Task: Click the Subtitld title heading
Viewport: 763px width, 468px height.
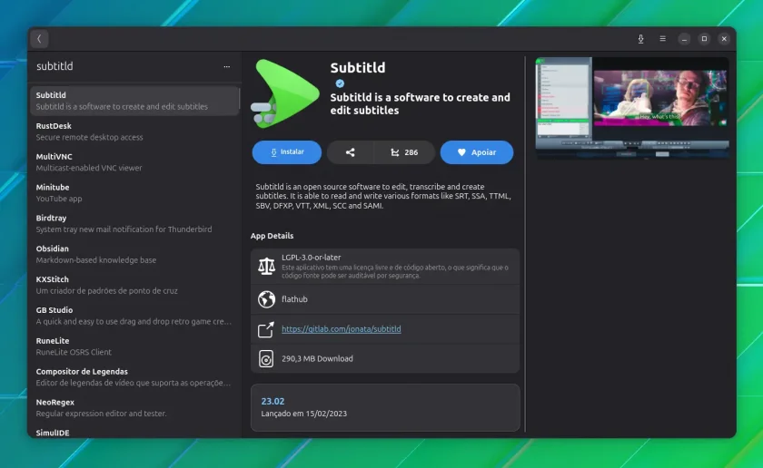Action: [x=358, y=67]
